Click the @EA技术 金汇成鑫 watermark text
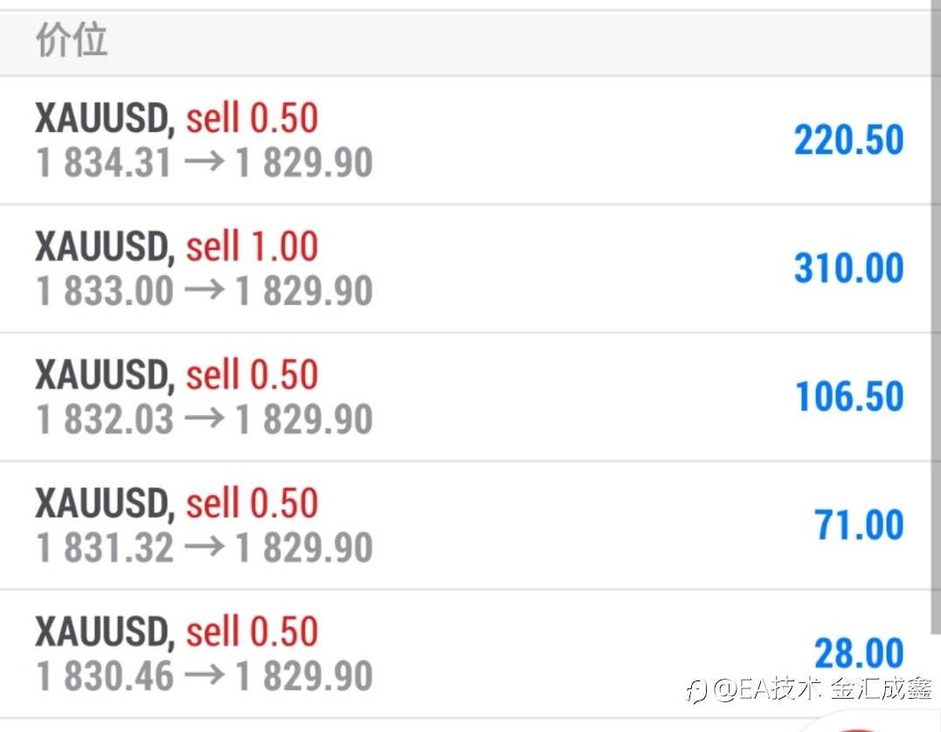 tap(822, 690)
